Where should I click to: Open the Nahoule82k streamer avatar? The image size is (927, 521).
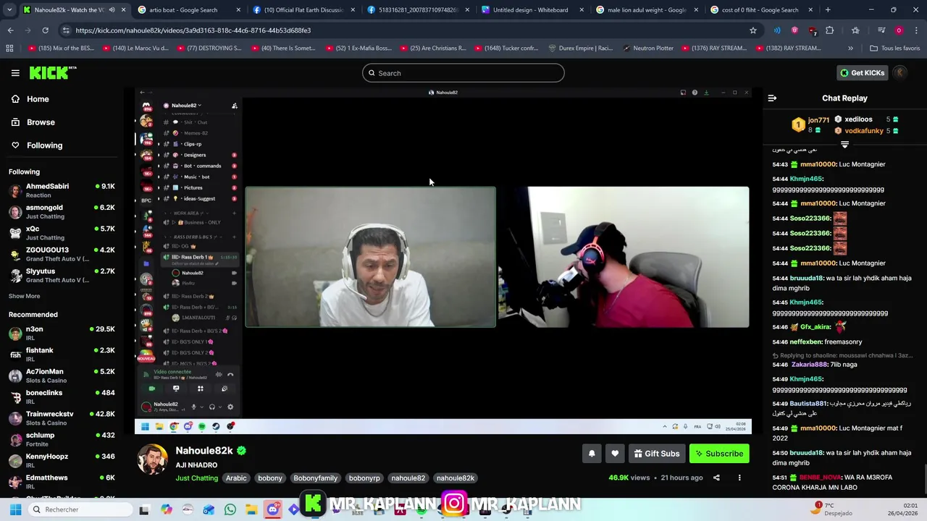pos(153,460)
